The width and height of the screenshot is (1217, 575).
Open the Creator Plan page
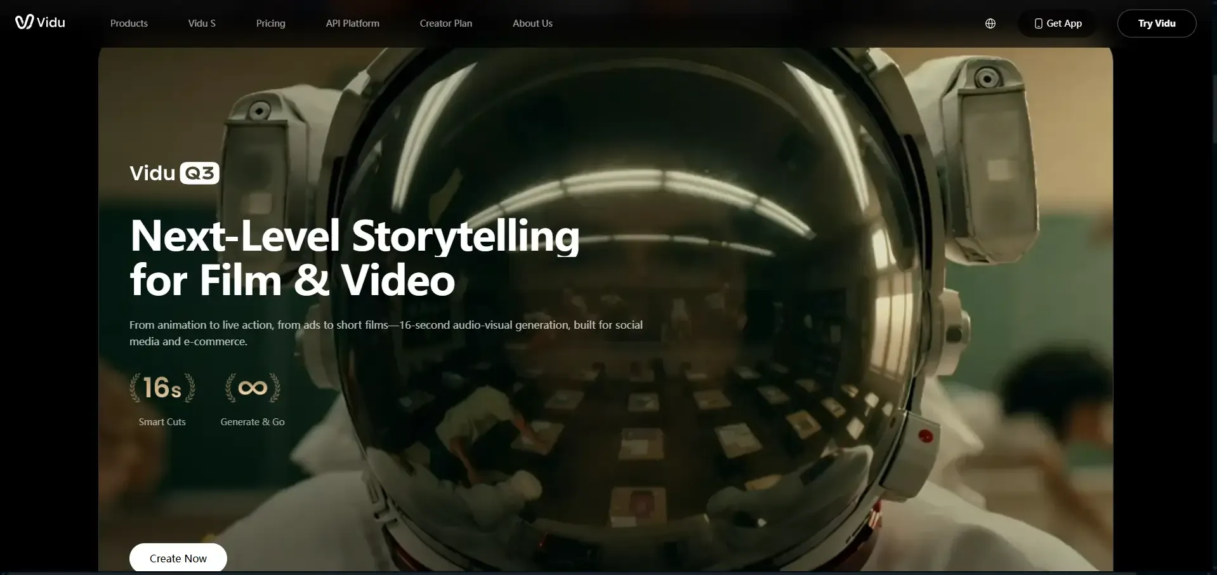[446, 23]
